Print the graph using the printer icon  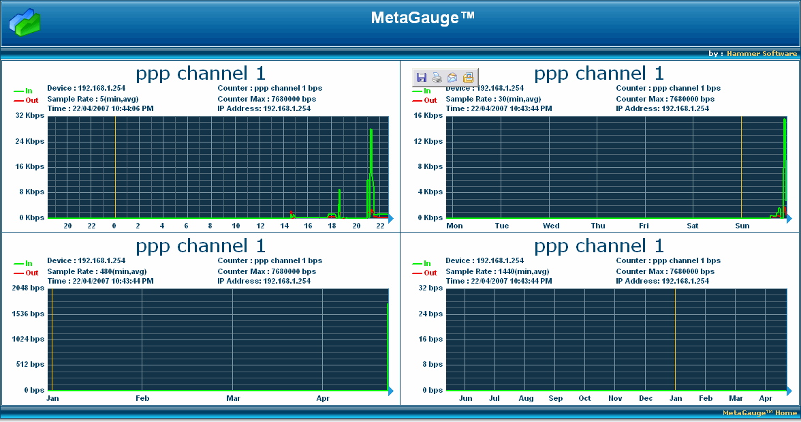tap(437, 77)
